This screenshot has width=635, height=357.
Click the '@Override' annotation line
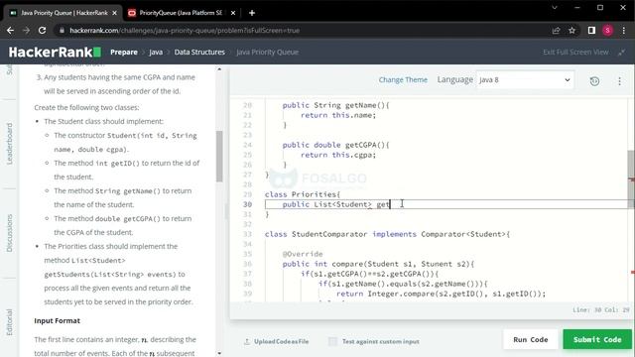pyautogui.click(x=303, y=254)
